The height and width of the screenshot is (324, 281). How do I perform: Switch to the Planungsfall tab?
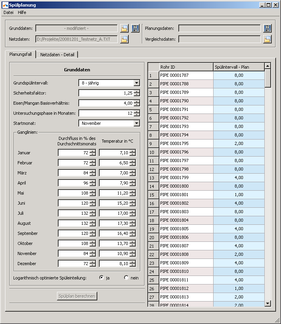tap(21, 54)
